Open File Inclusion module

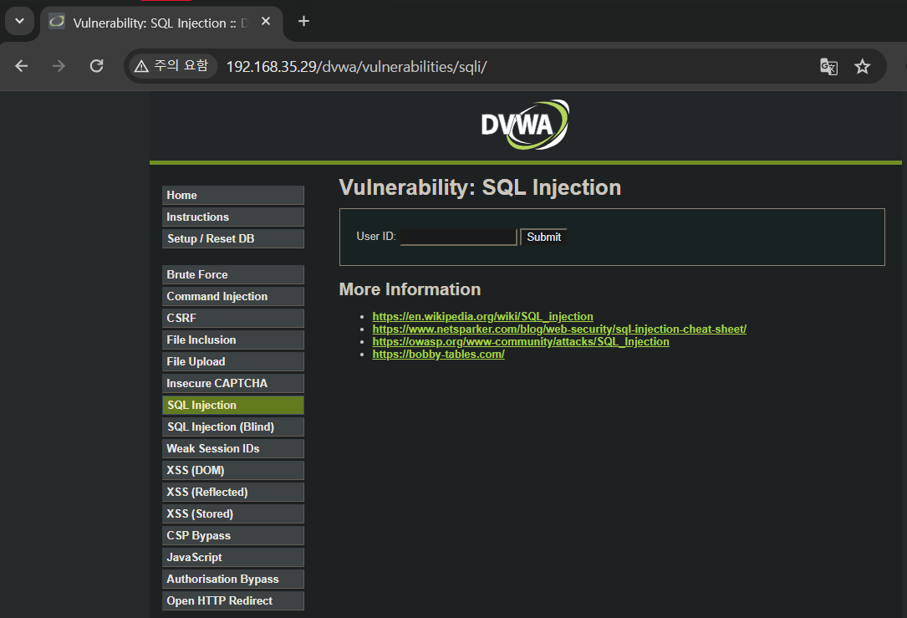[233, 340]
